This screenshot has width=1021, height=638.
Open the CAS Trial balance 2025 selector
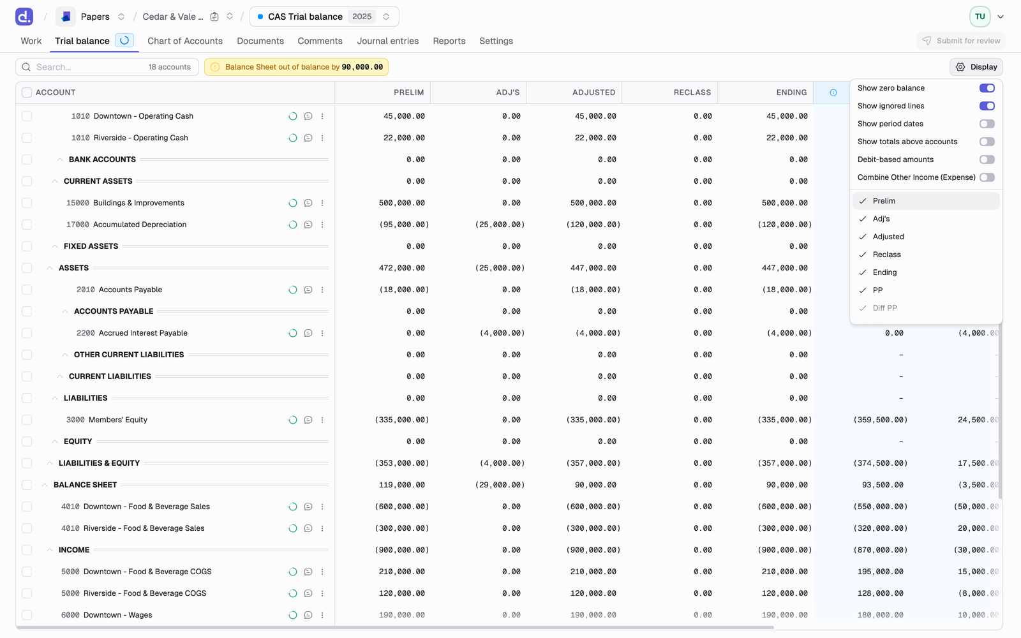pyautogui.click(x=324, y=17)
